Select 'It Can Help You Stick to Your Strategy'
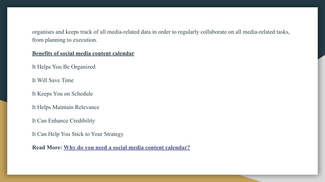Screen dimensions: 325x182 click(78, 134)
